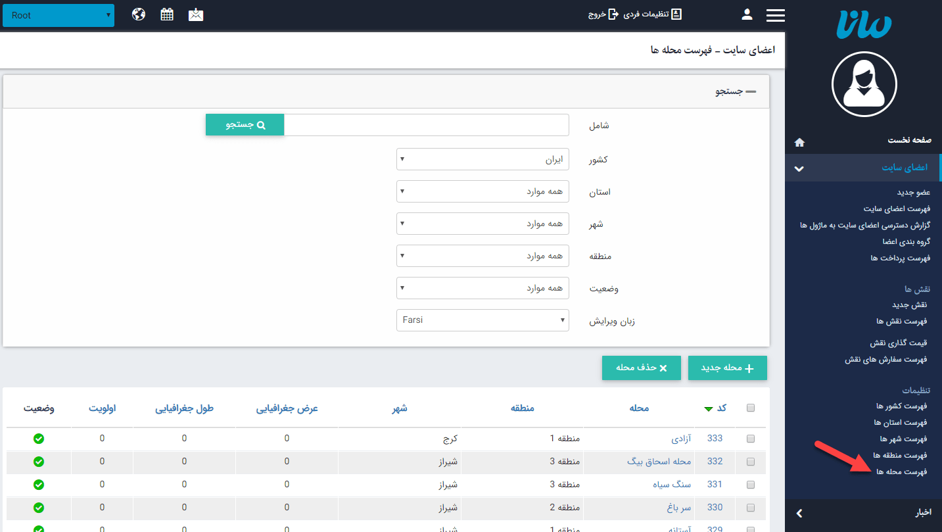Open the کشور dropdown showing ایران
The image size is (942, 532).
point(483,159)
